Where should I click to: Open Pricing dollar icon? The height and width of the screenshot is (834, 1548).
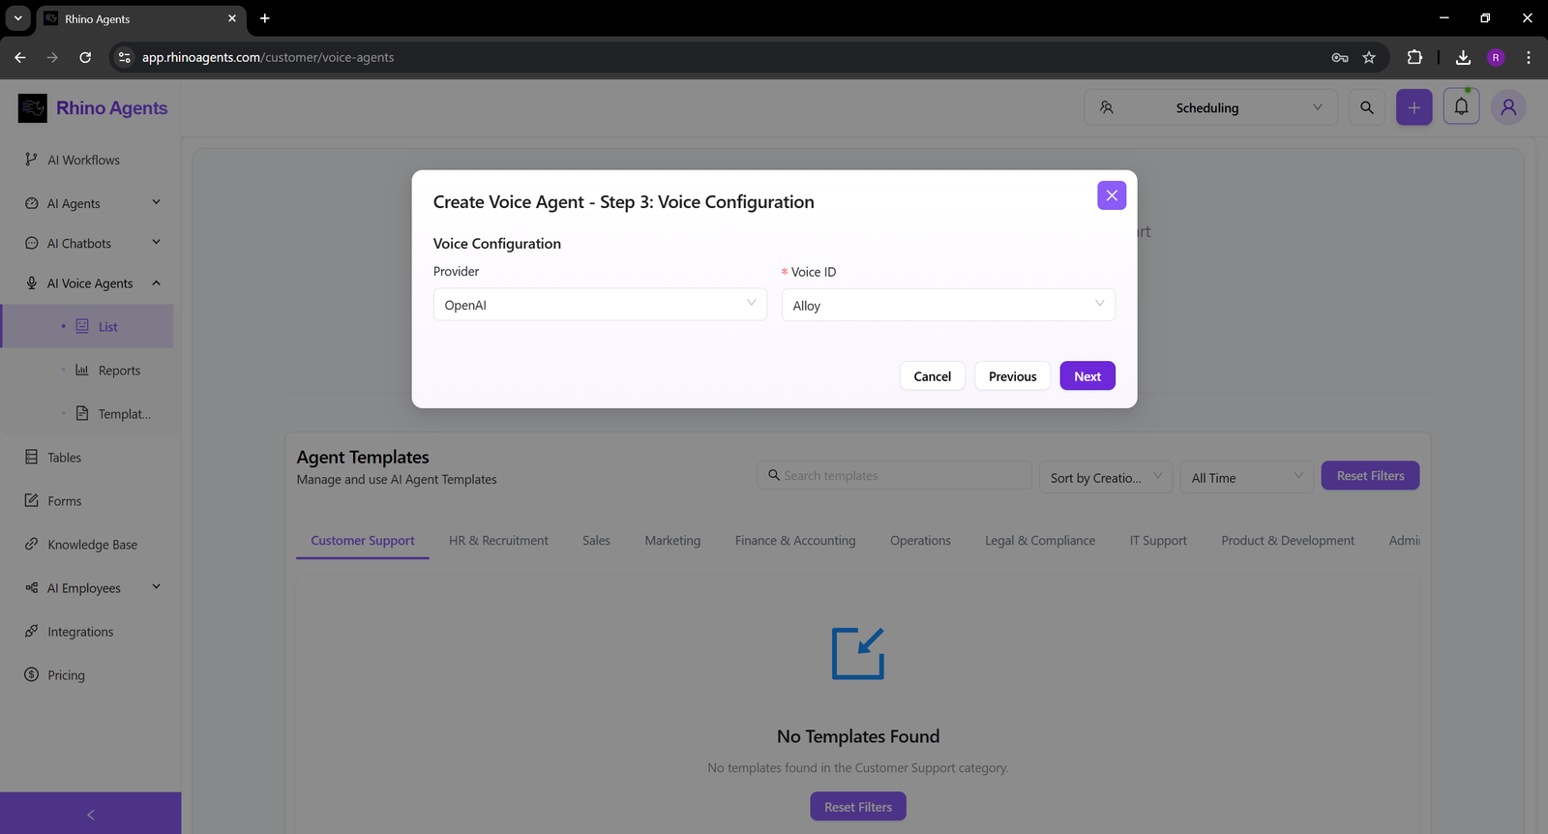click(x=32, y=674)
